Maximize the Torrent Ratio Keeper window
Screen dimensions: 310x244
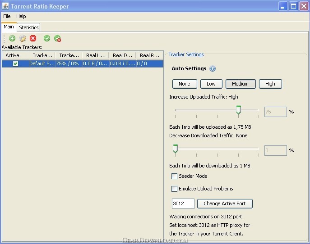(293, 6)
